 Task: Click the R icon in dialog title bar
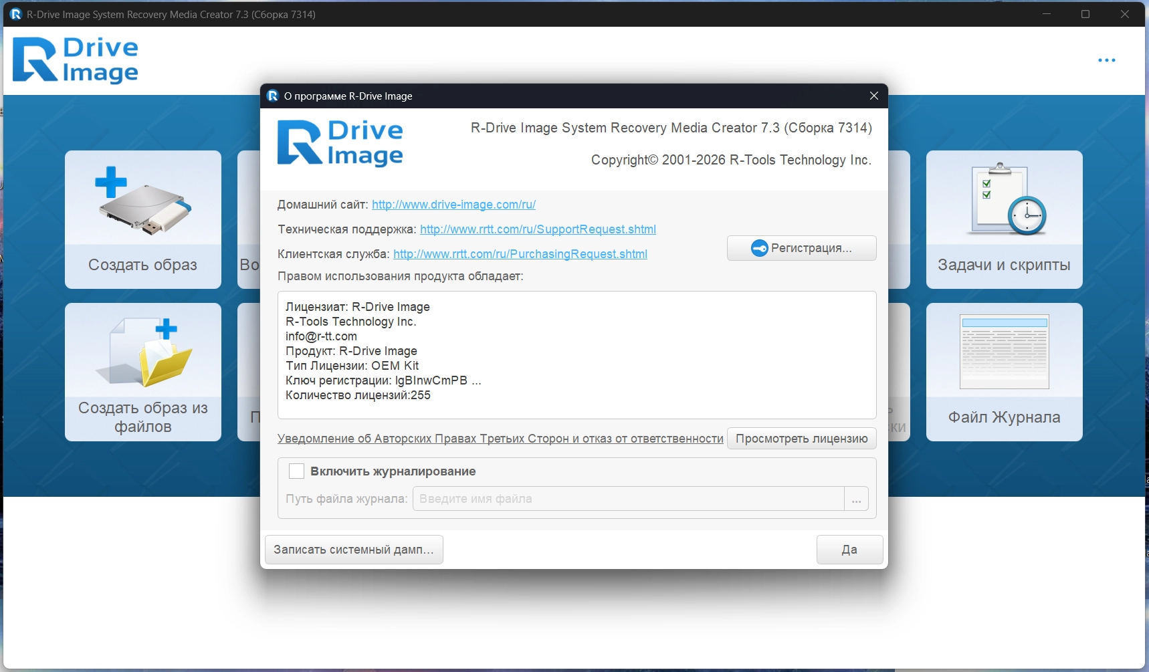click(273, 96)
